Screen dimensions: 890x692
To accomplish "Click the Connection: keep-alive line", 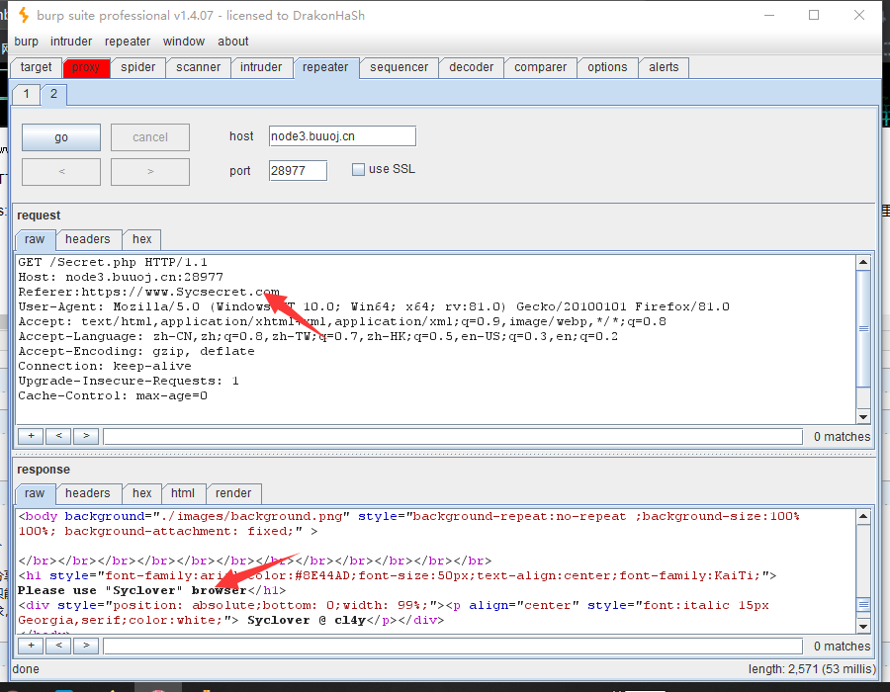I will [x=105, y=367].
